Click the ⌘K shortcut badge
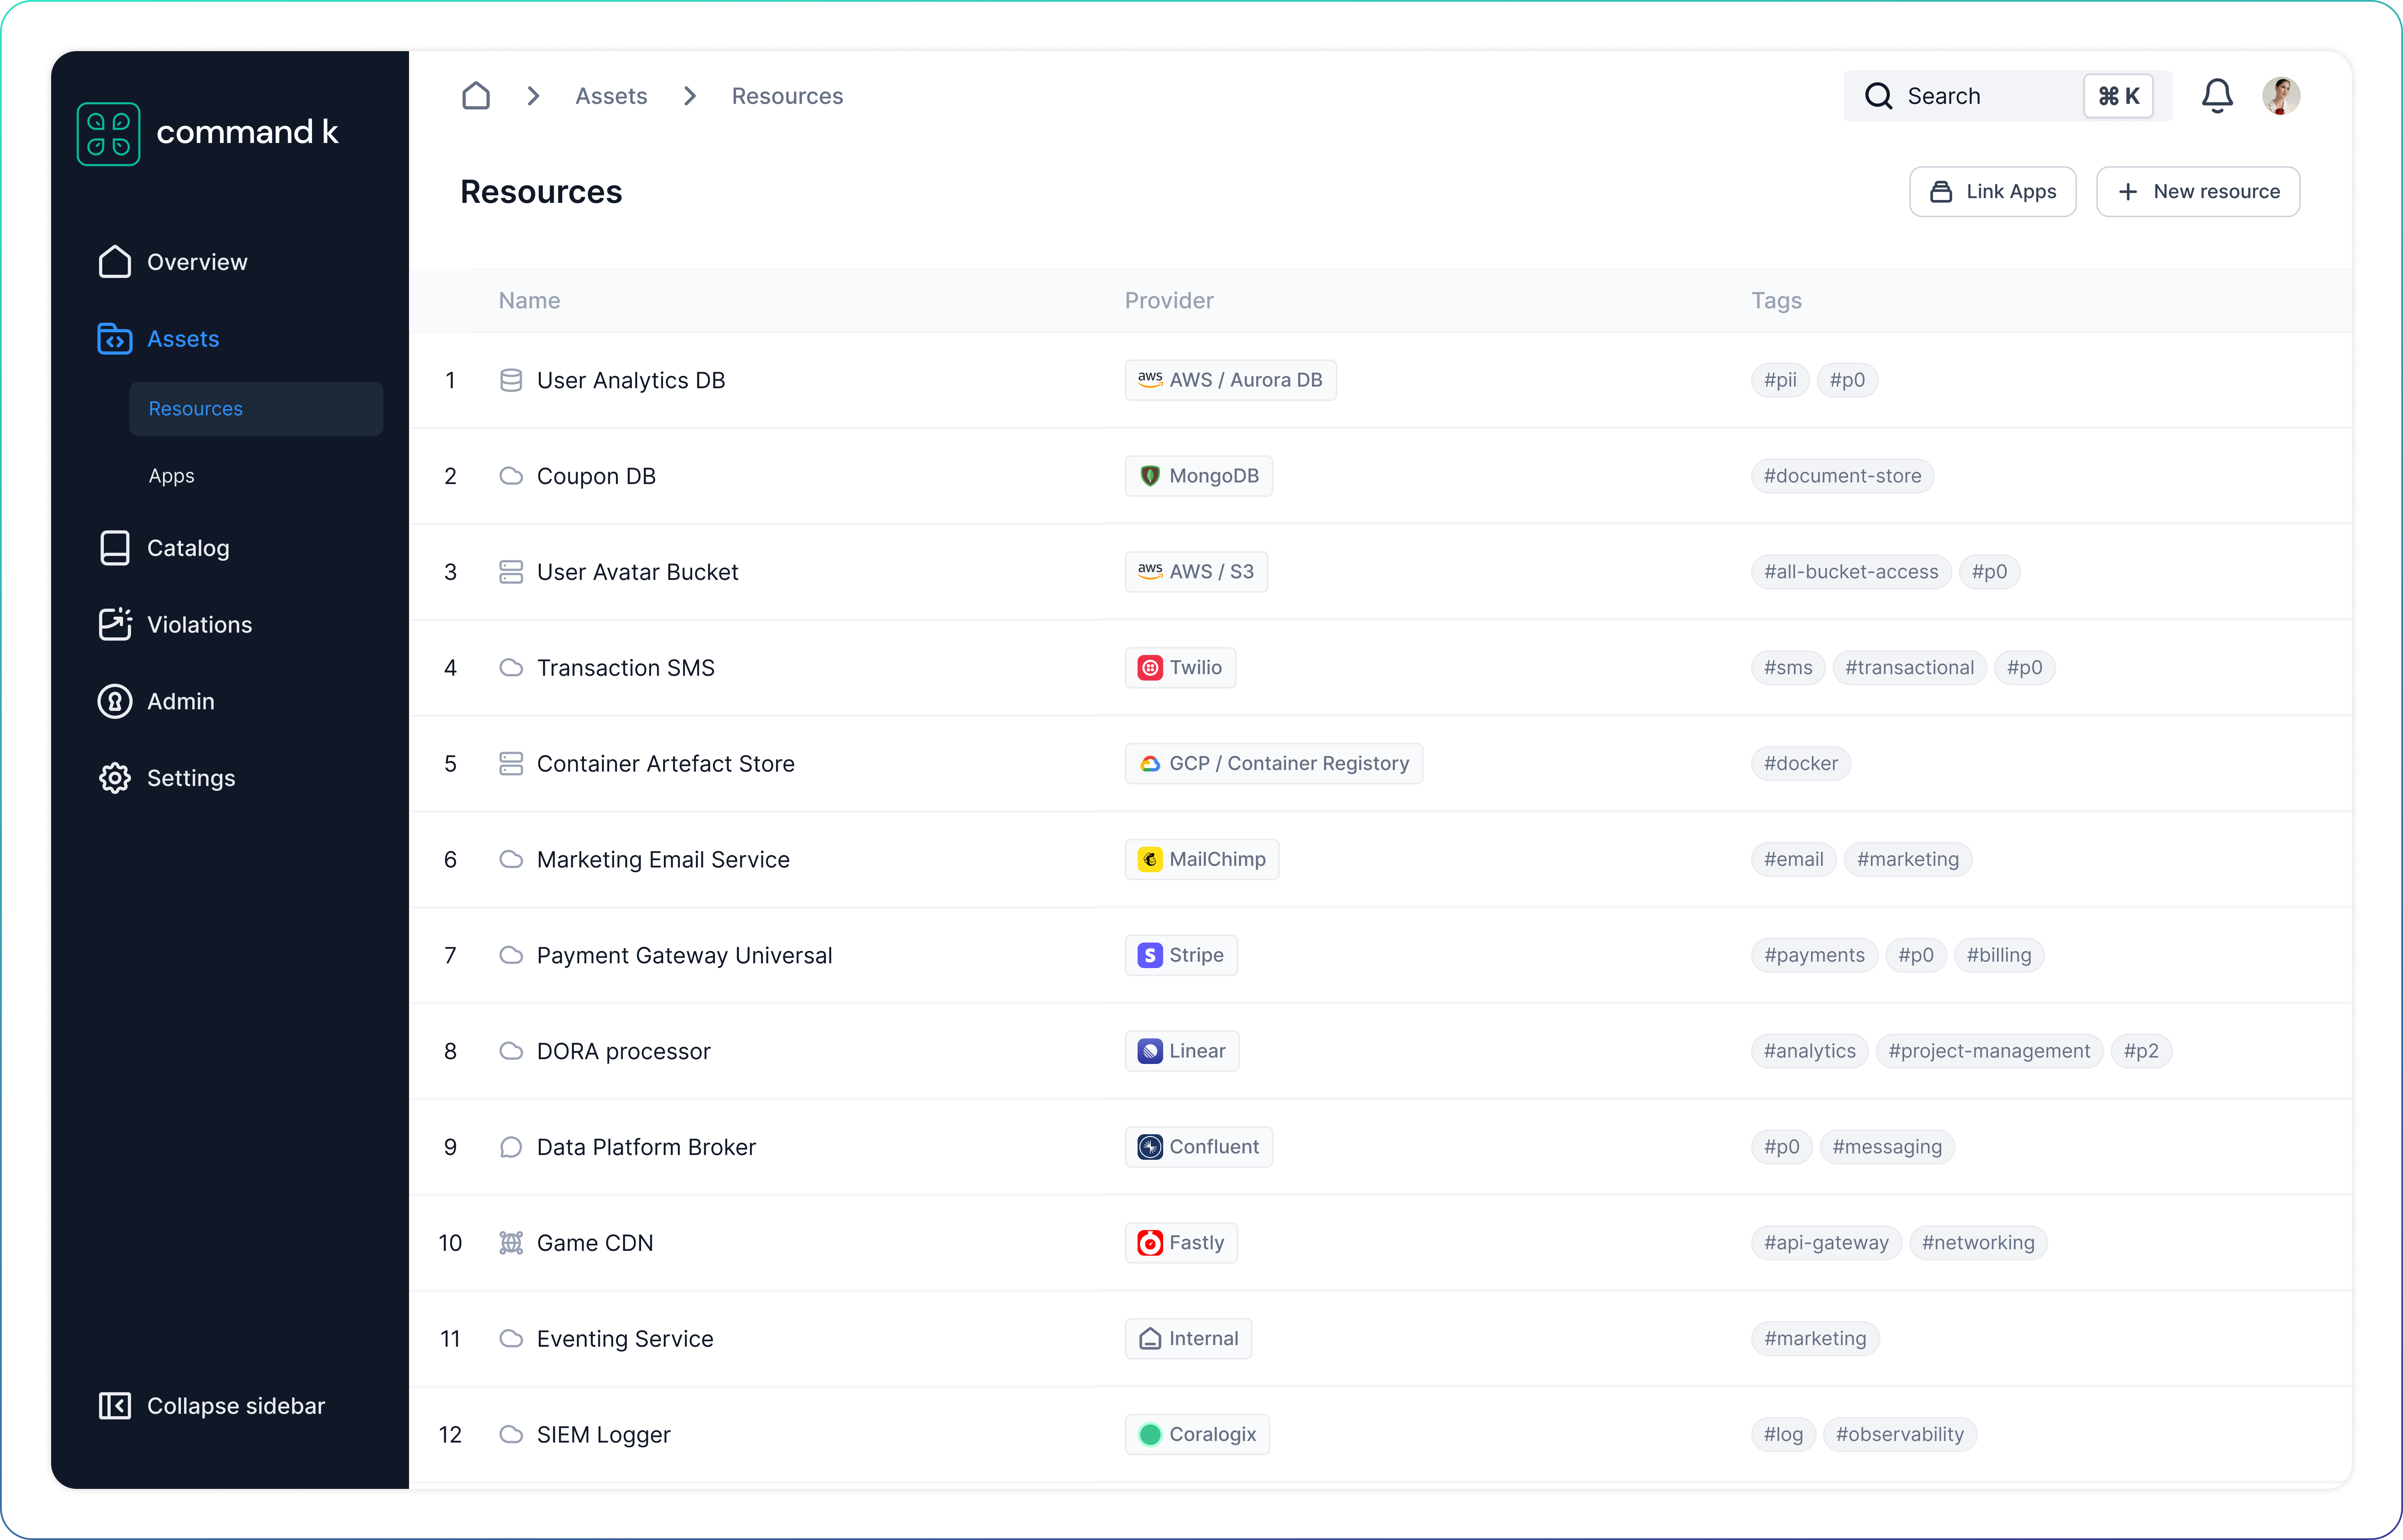The height and width of the screenshot is (1540, 2403). pos(2118,96)
